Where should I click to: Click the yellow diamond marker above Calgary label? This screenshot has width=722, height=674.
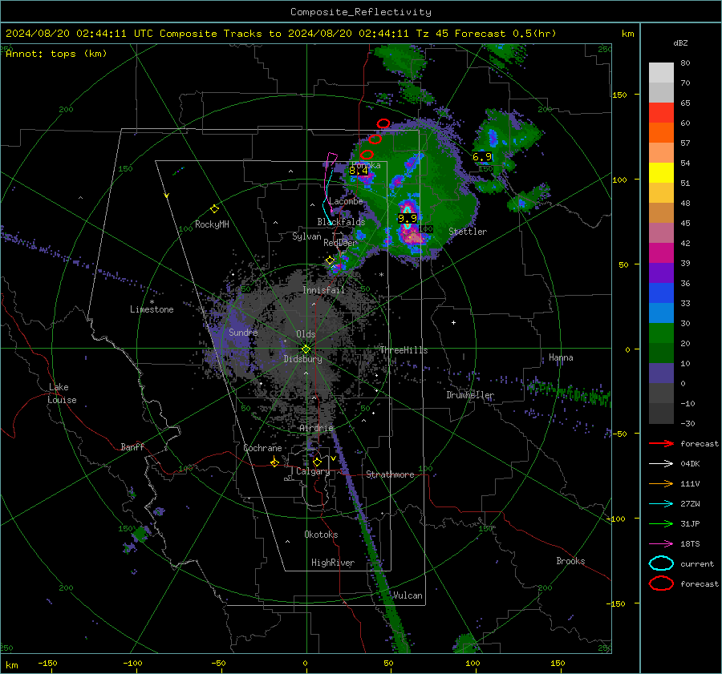tap(317, 462)
